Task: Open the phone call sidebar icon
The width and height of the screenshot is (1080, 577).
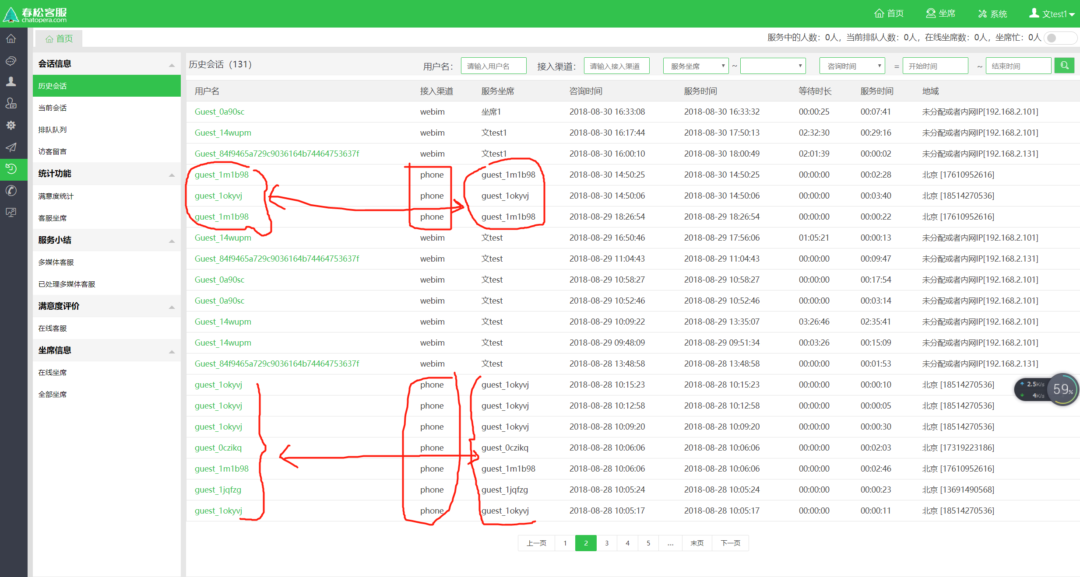Action: 11,191
